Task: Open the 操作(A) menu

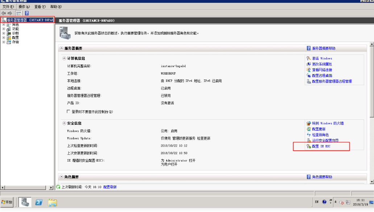Action: click(x=24, y=7)
